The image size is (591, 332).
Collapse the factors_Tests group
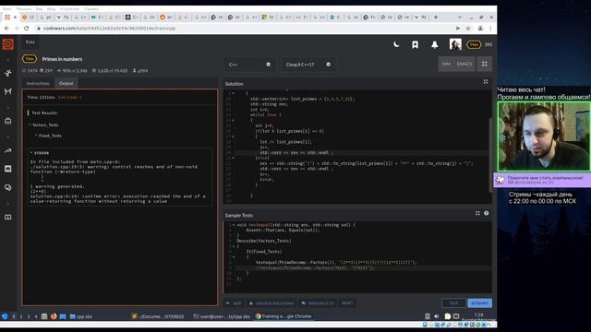44,125
